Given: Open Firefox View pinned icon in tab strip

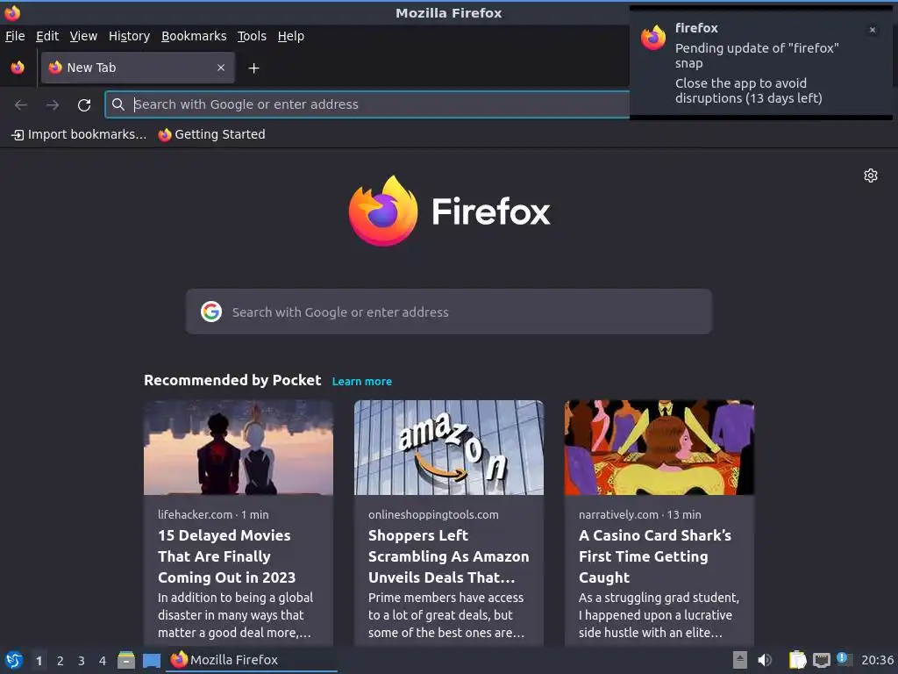Looking at the screenshot, I should pos(18,68).
